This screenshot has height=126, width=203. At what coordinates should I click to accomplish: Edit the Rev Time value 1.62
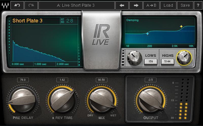[x=62, y=80]
